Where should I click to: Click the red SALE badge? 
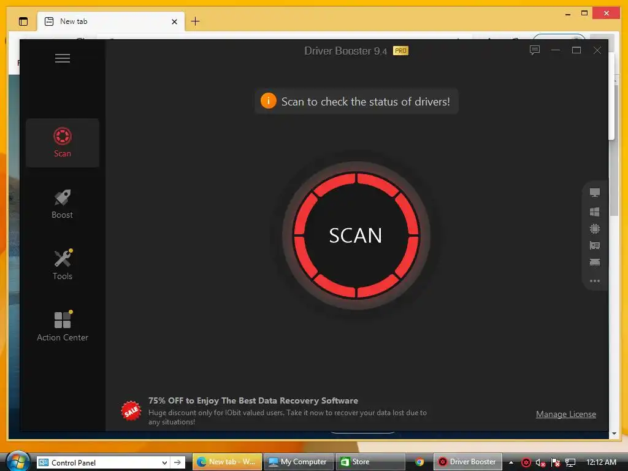(131, 411)
